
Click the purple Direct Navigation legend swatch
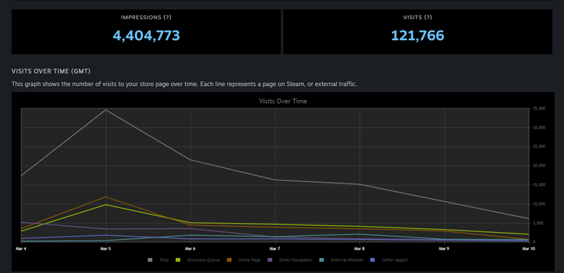click(x=270, y=260)
